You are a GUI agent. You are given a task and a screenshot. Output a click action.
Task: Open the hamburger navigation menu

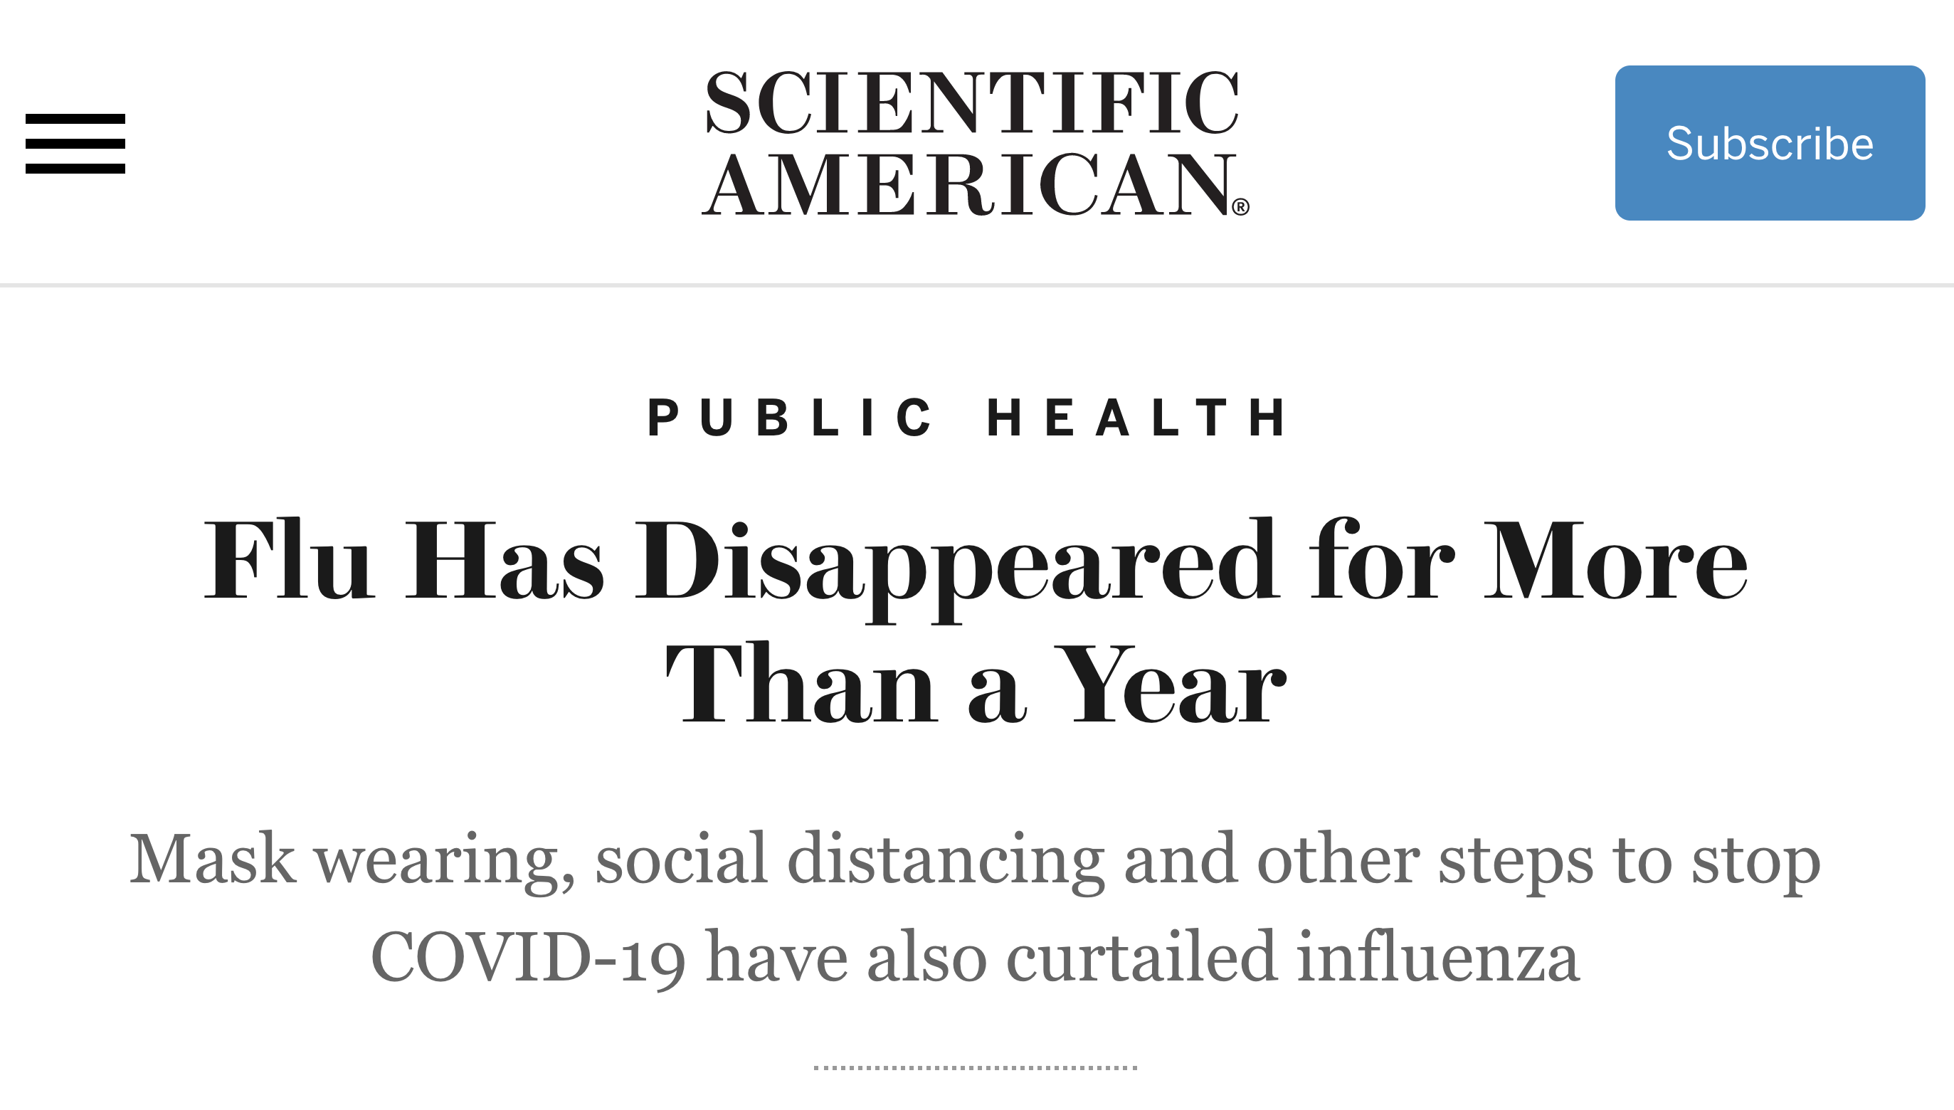(75, 143)
